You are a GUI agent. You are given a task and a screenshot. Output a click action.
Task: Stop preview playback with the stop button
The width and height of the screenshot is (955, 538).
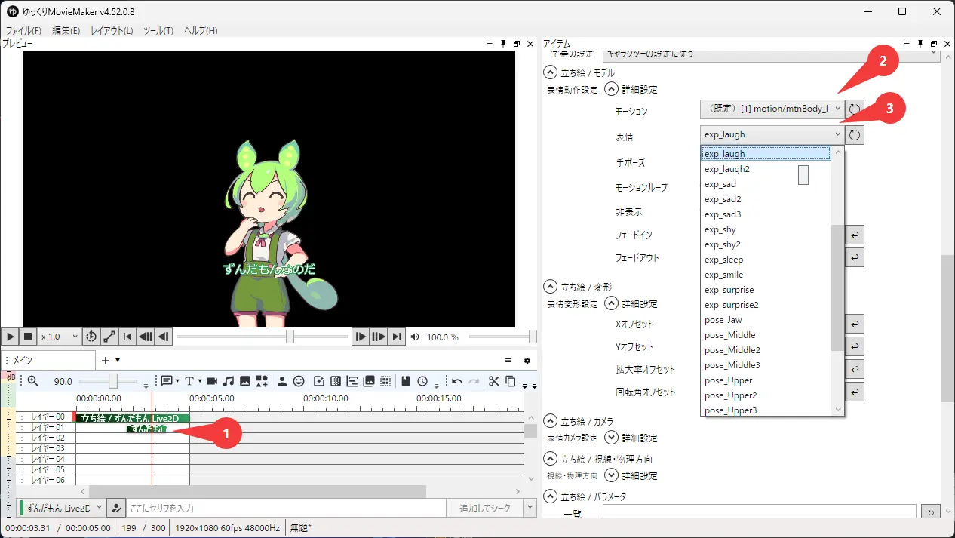point(28,337)
